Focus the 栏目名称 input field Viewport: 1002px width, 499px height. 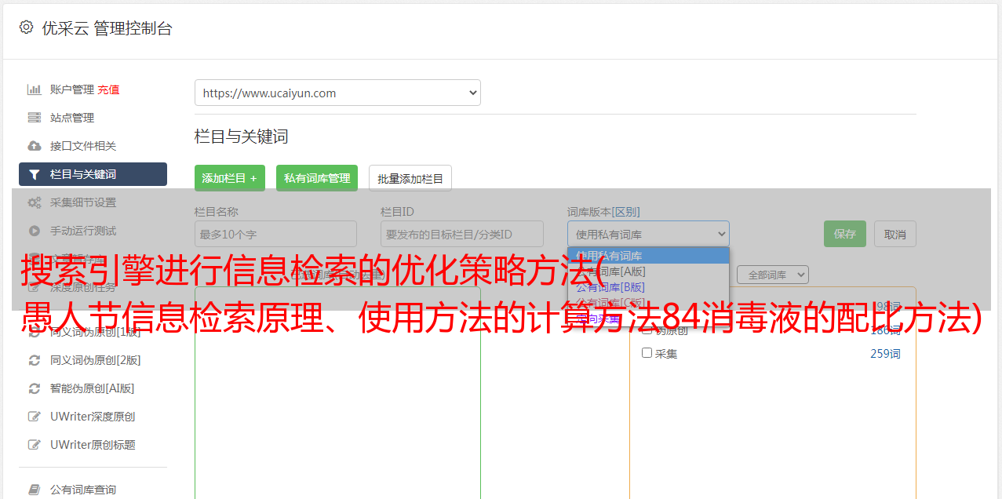tap(275, 234)
